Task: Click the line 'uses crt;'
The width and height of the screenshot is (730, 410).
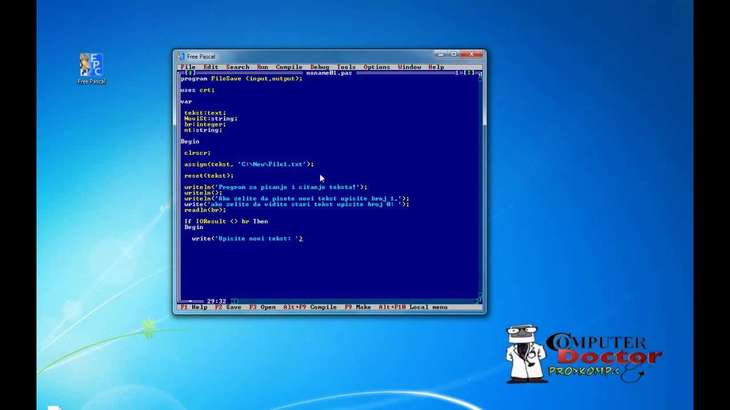Action: pos(197,90)
